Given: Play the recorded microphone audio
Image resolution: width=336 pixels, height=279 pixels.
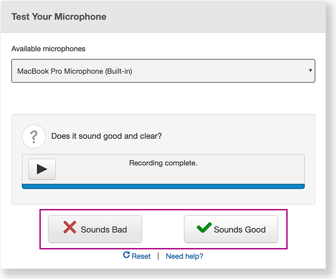Looking at the screenshot, I should (42, 169).
